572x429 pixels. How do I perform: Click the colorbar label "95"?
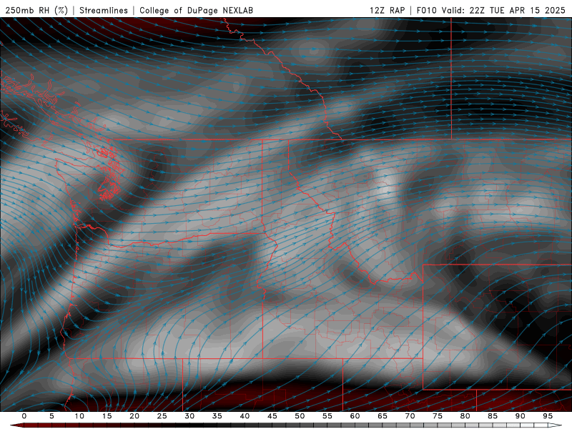[x=548, y=416]
